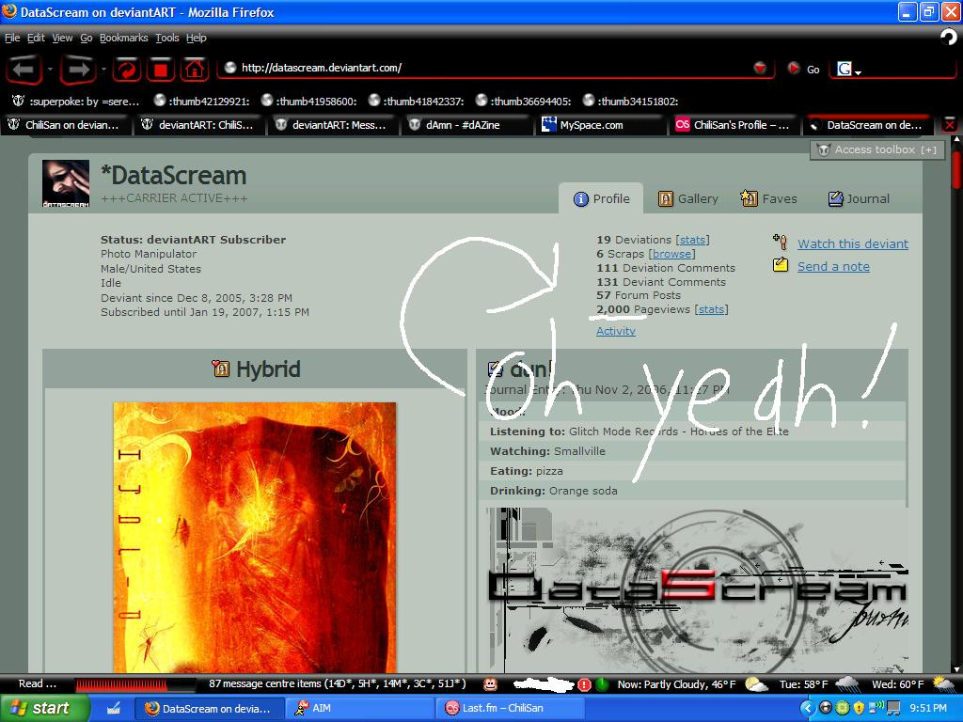Open the Bookmarks menu
Screen dimensions: 963x722
123,38
